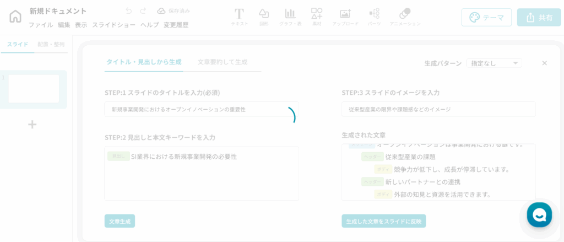Image resolution: width=564 pixels, height=242 pixels.
Task: Open the アップロード image upload tool
Action: tap(345, 17)
